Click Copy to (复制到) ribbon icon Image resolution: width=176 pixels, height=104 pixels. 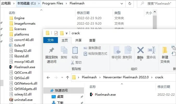(128, 50)
